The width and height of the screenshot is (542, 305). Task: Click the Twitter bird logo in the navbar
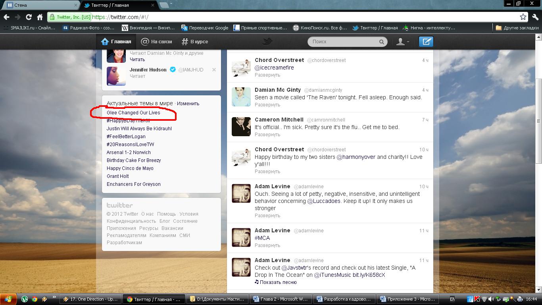tap(267, 41)
